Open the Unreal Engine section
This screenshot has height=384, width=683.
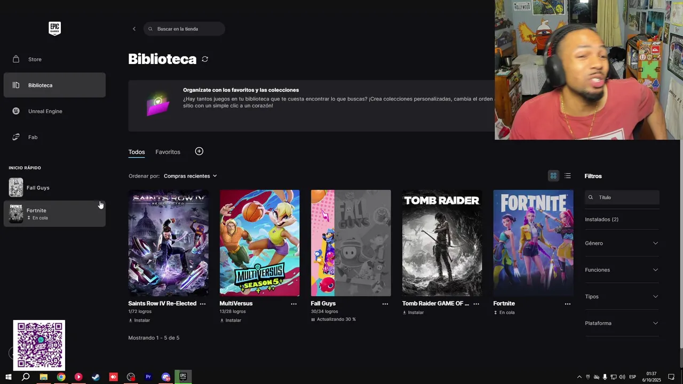coord(54,111)
